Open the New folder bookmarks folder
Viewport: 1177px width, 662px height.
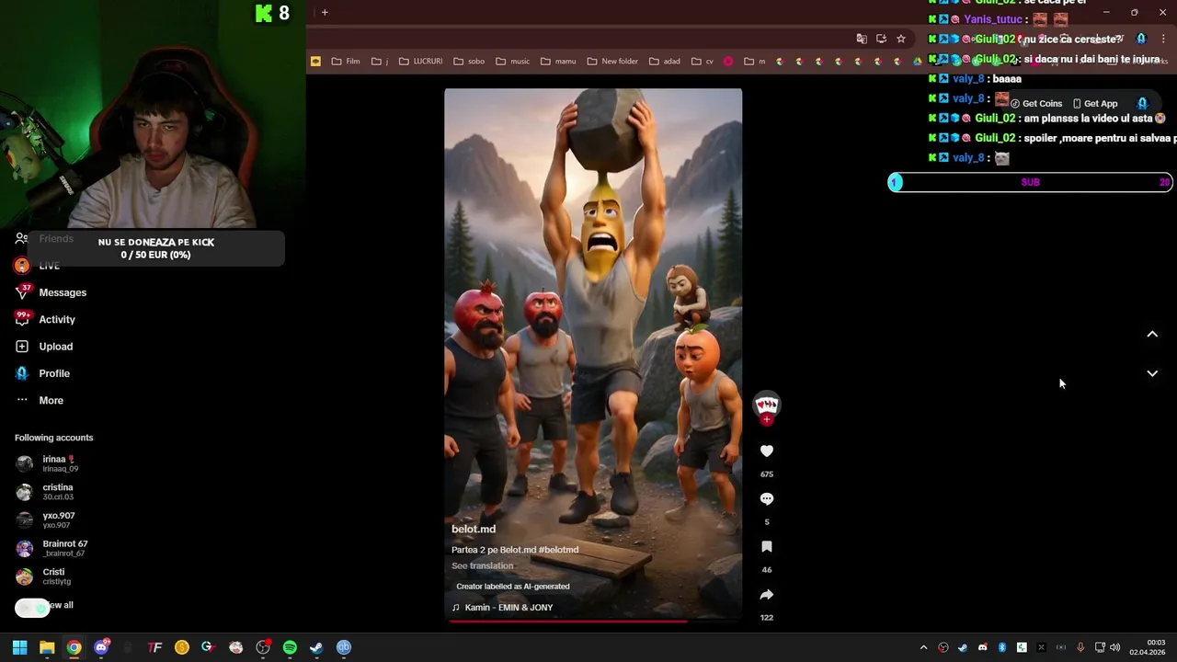pyautogui.click(x=611, y=62)
